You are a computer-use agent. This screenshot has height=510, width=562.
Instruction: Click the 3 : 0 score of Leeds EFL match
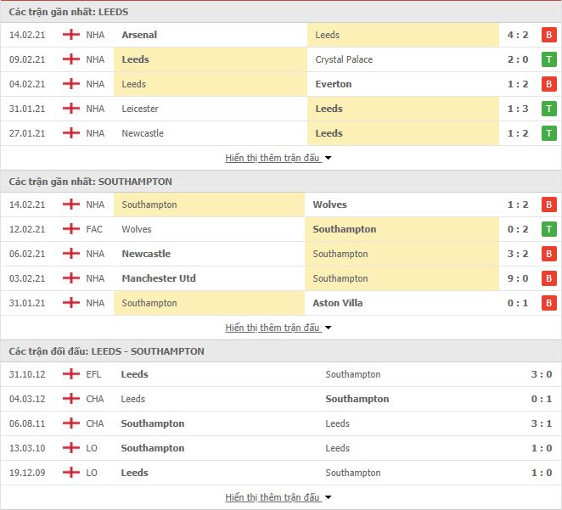point(542,374)
